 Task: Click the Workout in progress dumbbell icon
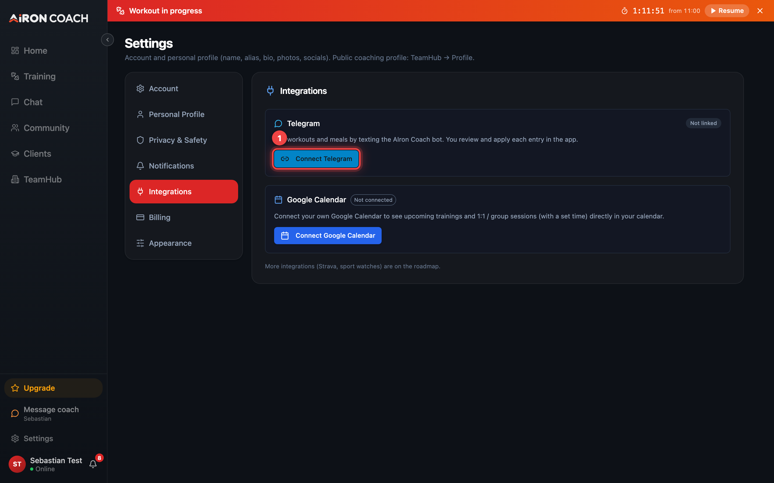click(x=120, y=10)
